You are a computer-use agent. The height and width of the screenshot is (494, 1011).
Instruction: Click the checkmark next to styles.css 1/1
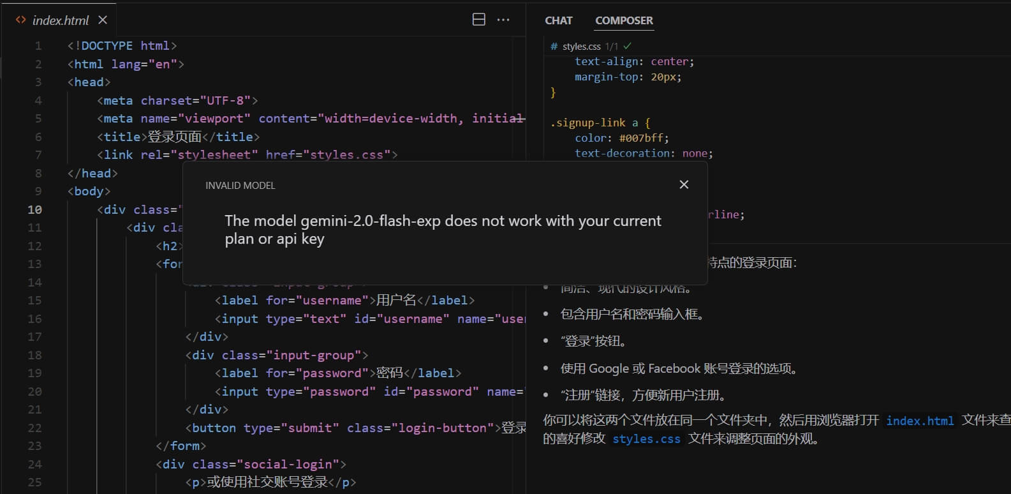pyautogui.click(x=628, y=46)
